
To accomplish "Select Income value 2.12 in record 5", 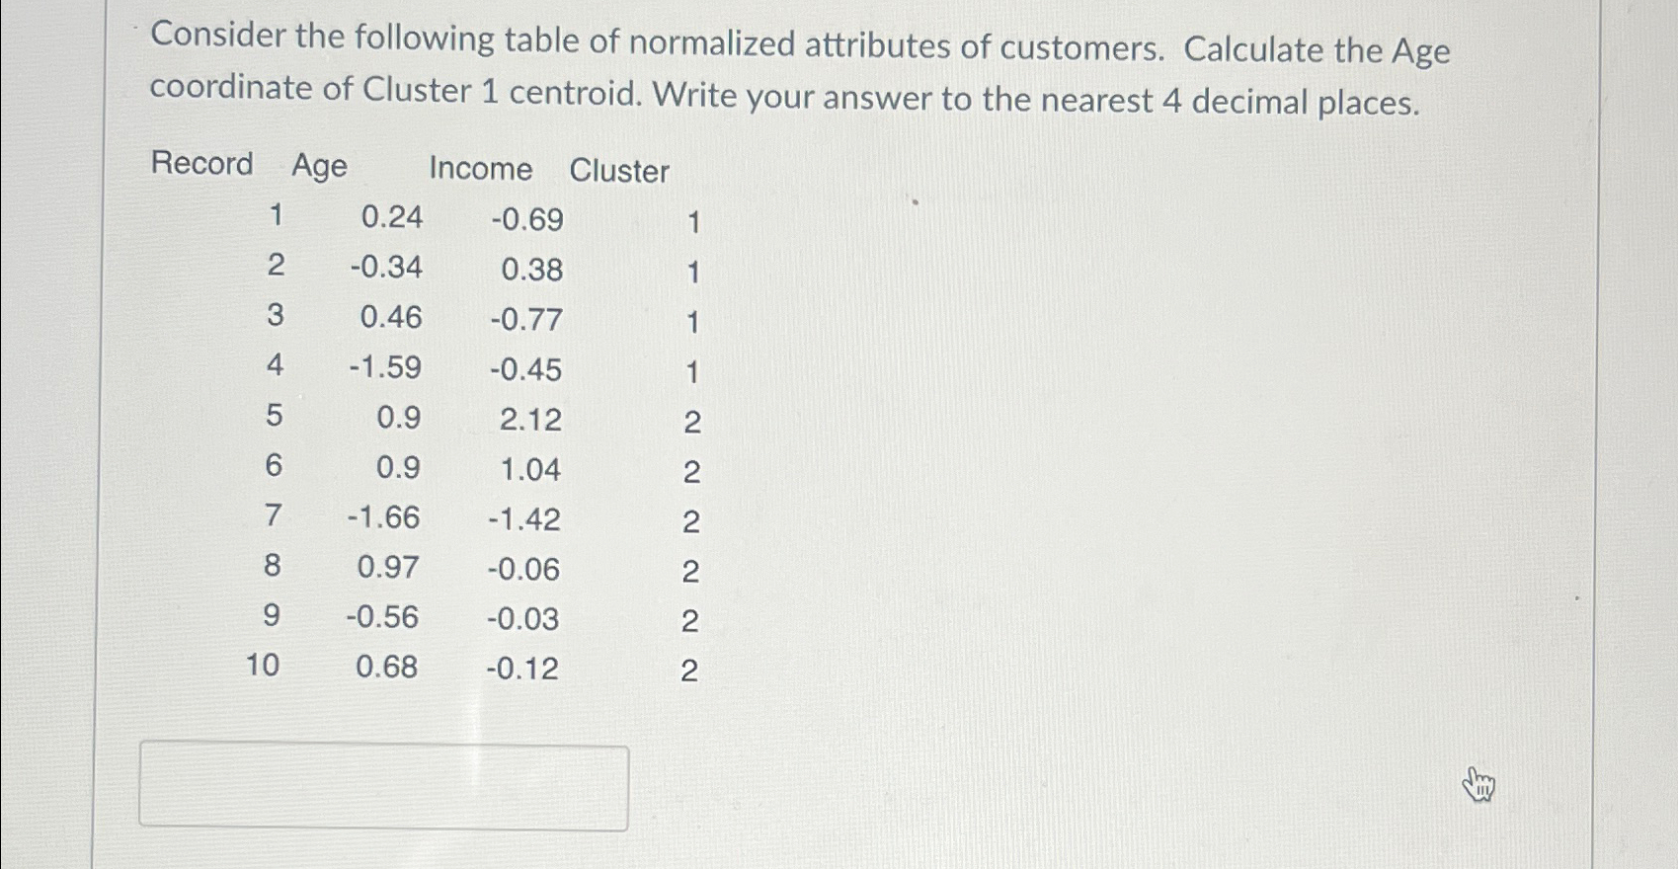I will (x=530, y=420).
